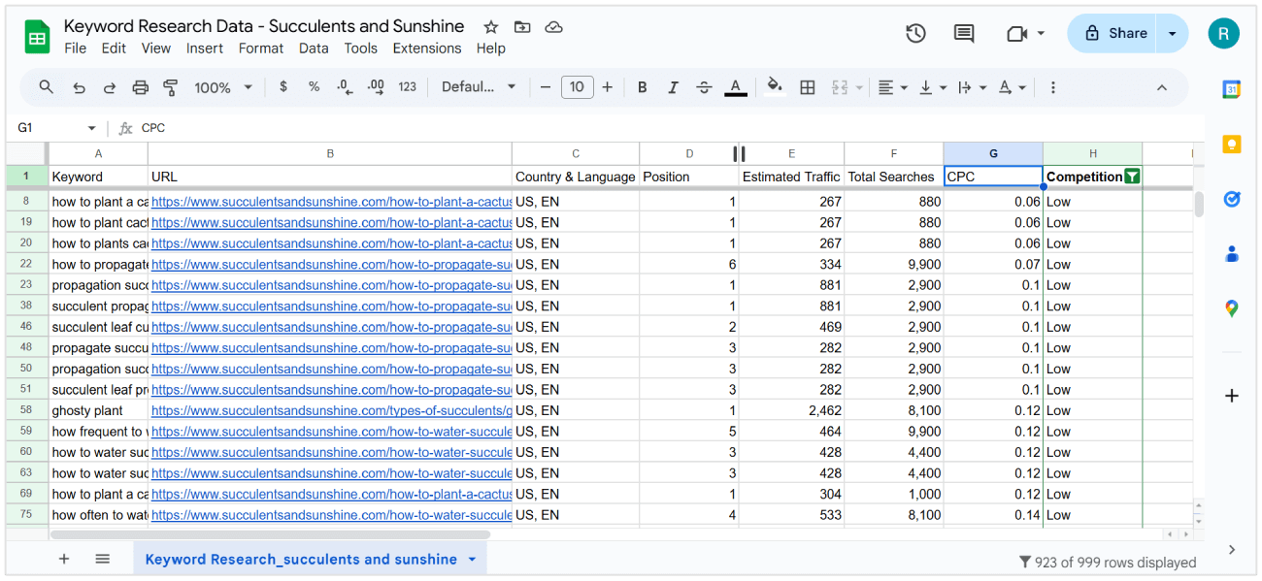
Task: Click the decrease decimal places icon
Action: (344, 86)
